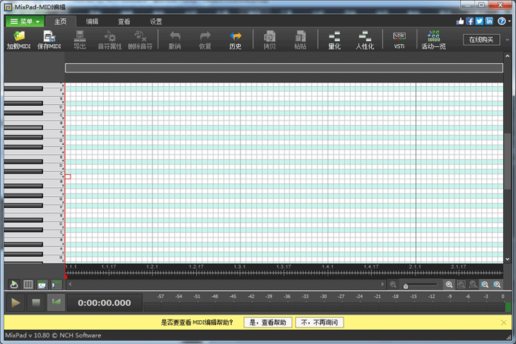Click the 加载MIDI load icon
Viewport: 516px width, 344px height.
[19, 40]
